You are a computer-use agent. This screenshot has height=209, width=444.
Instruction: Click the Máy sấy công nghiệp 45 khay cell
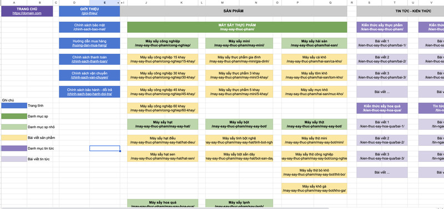click(163, 91)
